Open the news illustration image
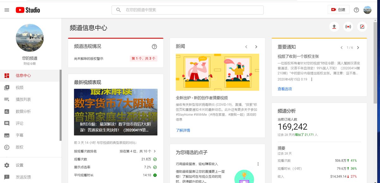The width and height of the screenshot is (380, 183). [217, 72]
